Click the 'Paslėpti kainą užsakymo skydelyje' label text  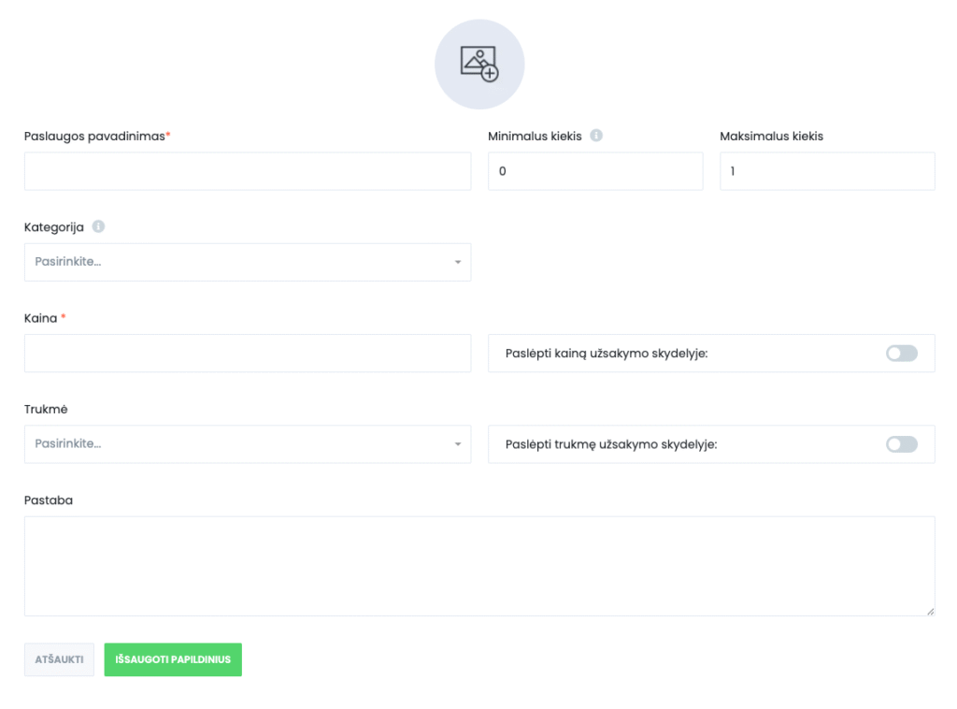point(606,354)
